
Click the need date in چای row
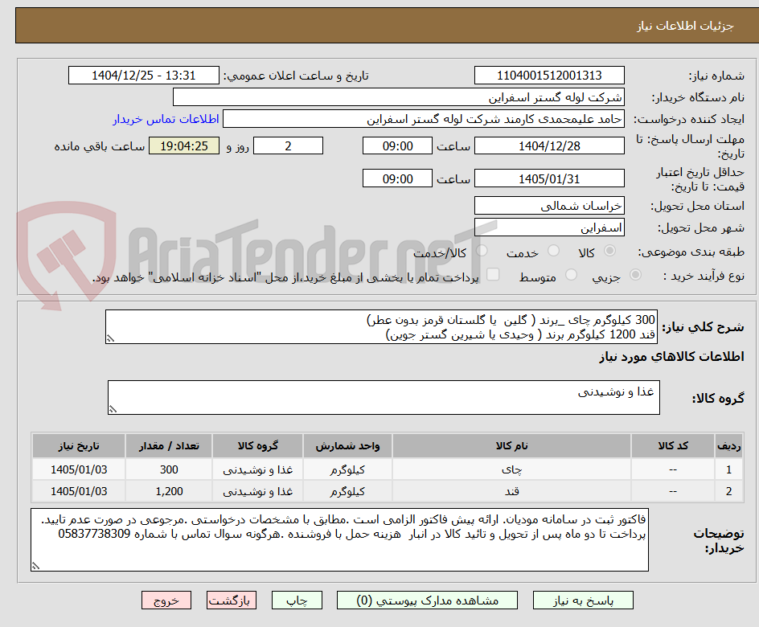[79, 469]
